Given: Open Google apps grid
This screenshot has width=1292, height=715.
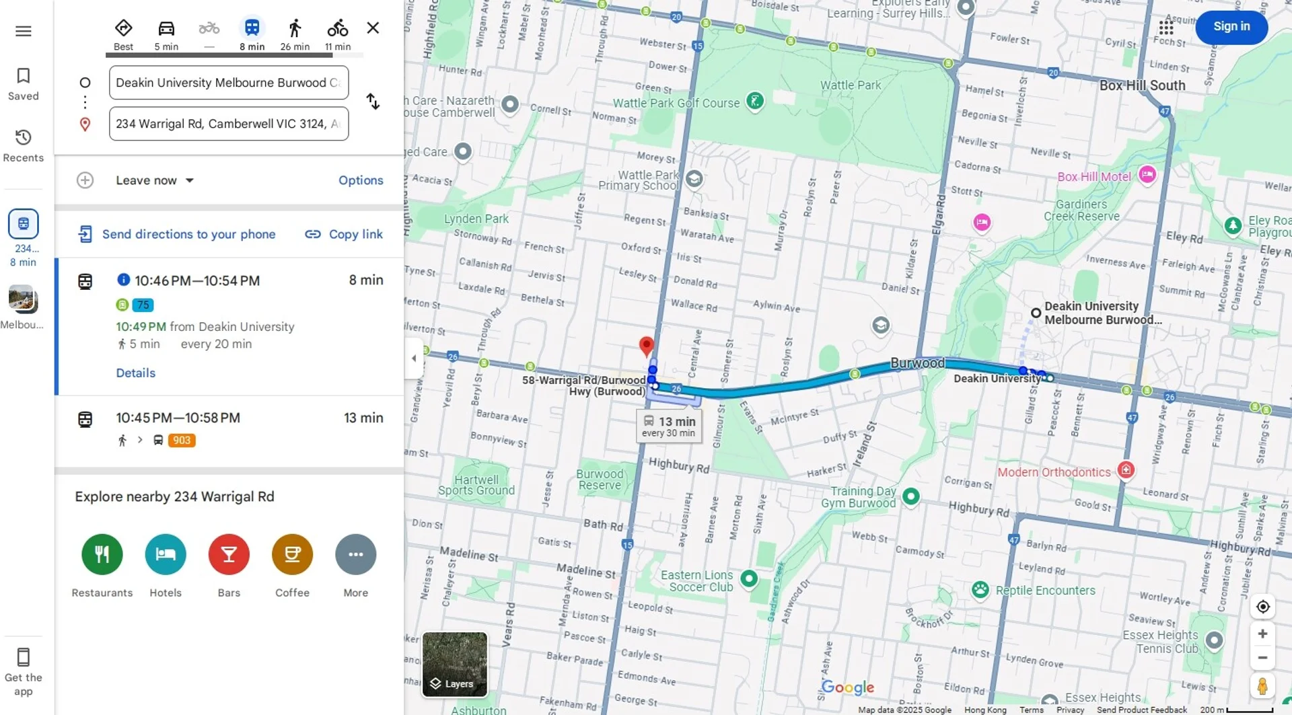Looking at the screenshot, I should (1166, 28).
